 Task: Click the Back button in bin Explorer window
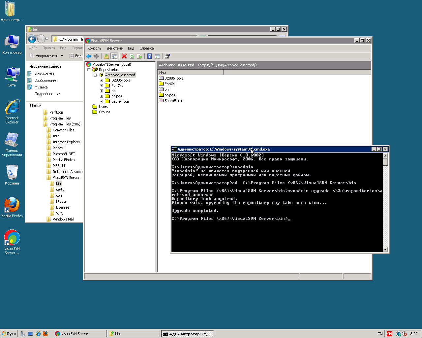point(32,39)
